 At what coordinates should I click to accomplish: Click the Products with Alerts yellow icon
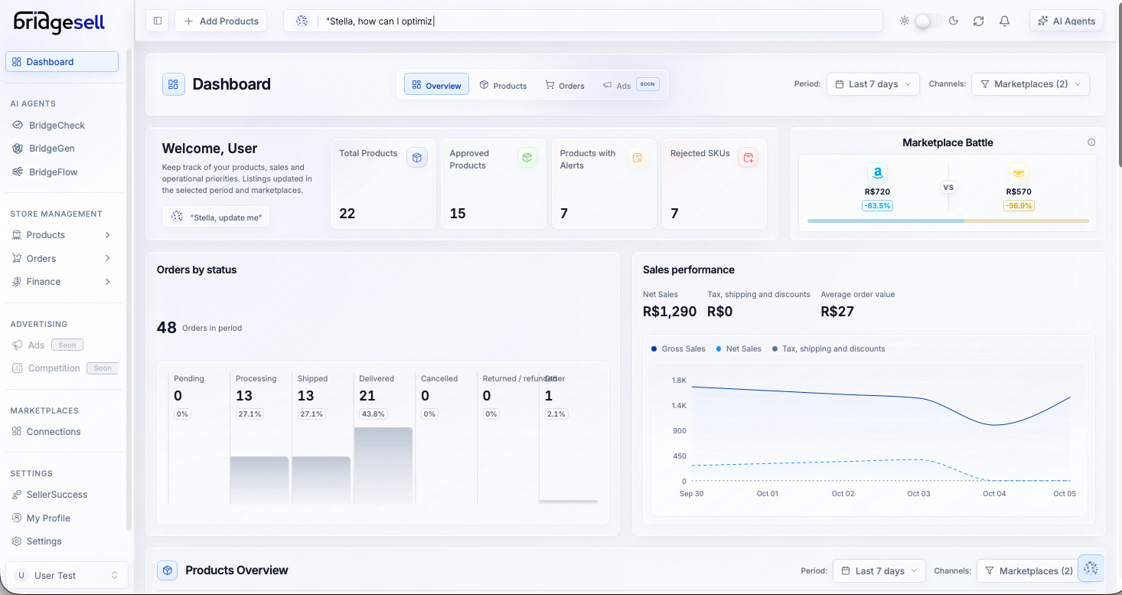[x=638, y=158]
